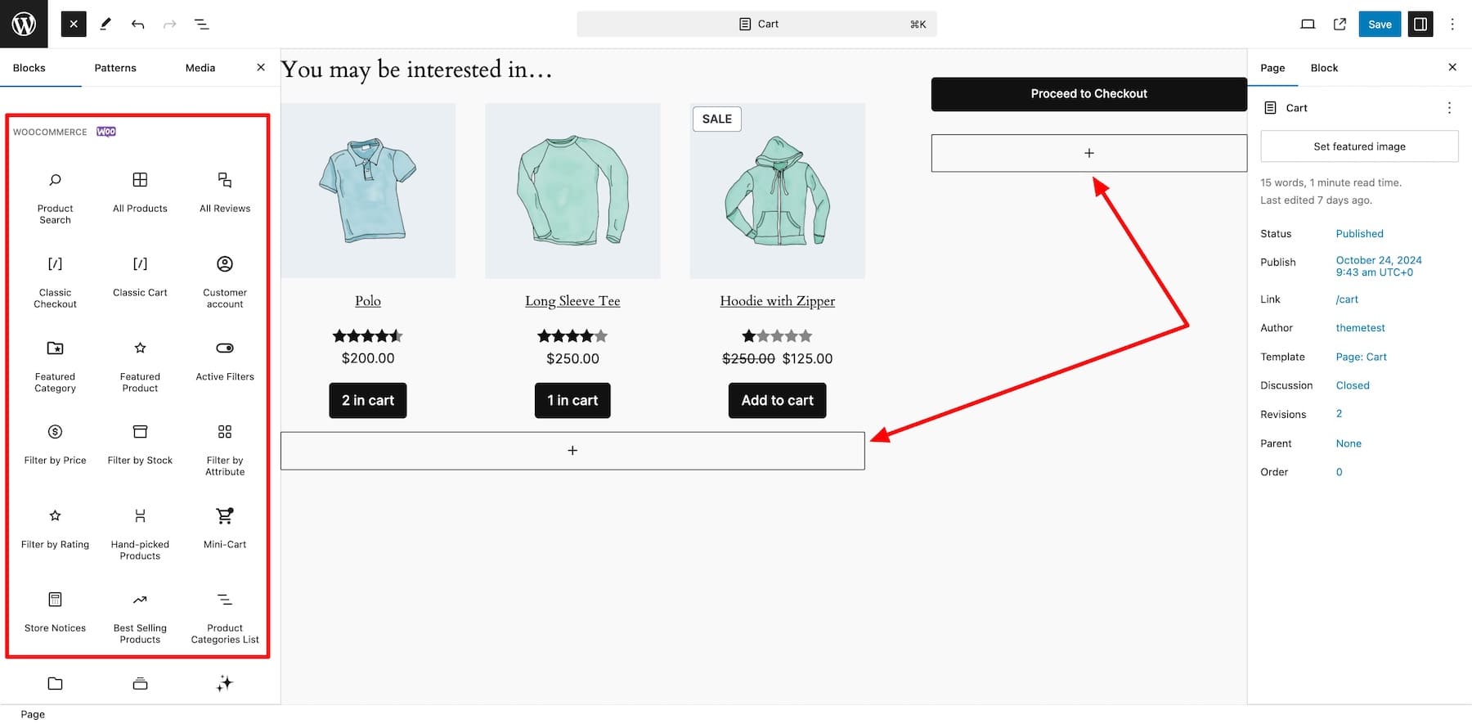Click the Save button
This screenshot has height=724, width=1472.
coord(1380,24)
